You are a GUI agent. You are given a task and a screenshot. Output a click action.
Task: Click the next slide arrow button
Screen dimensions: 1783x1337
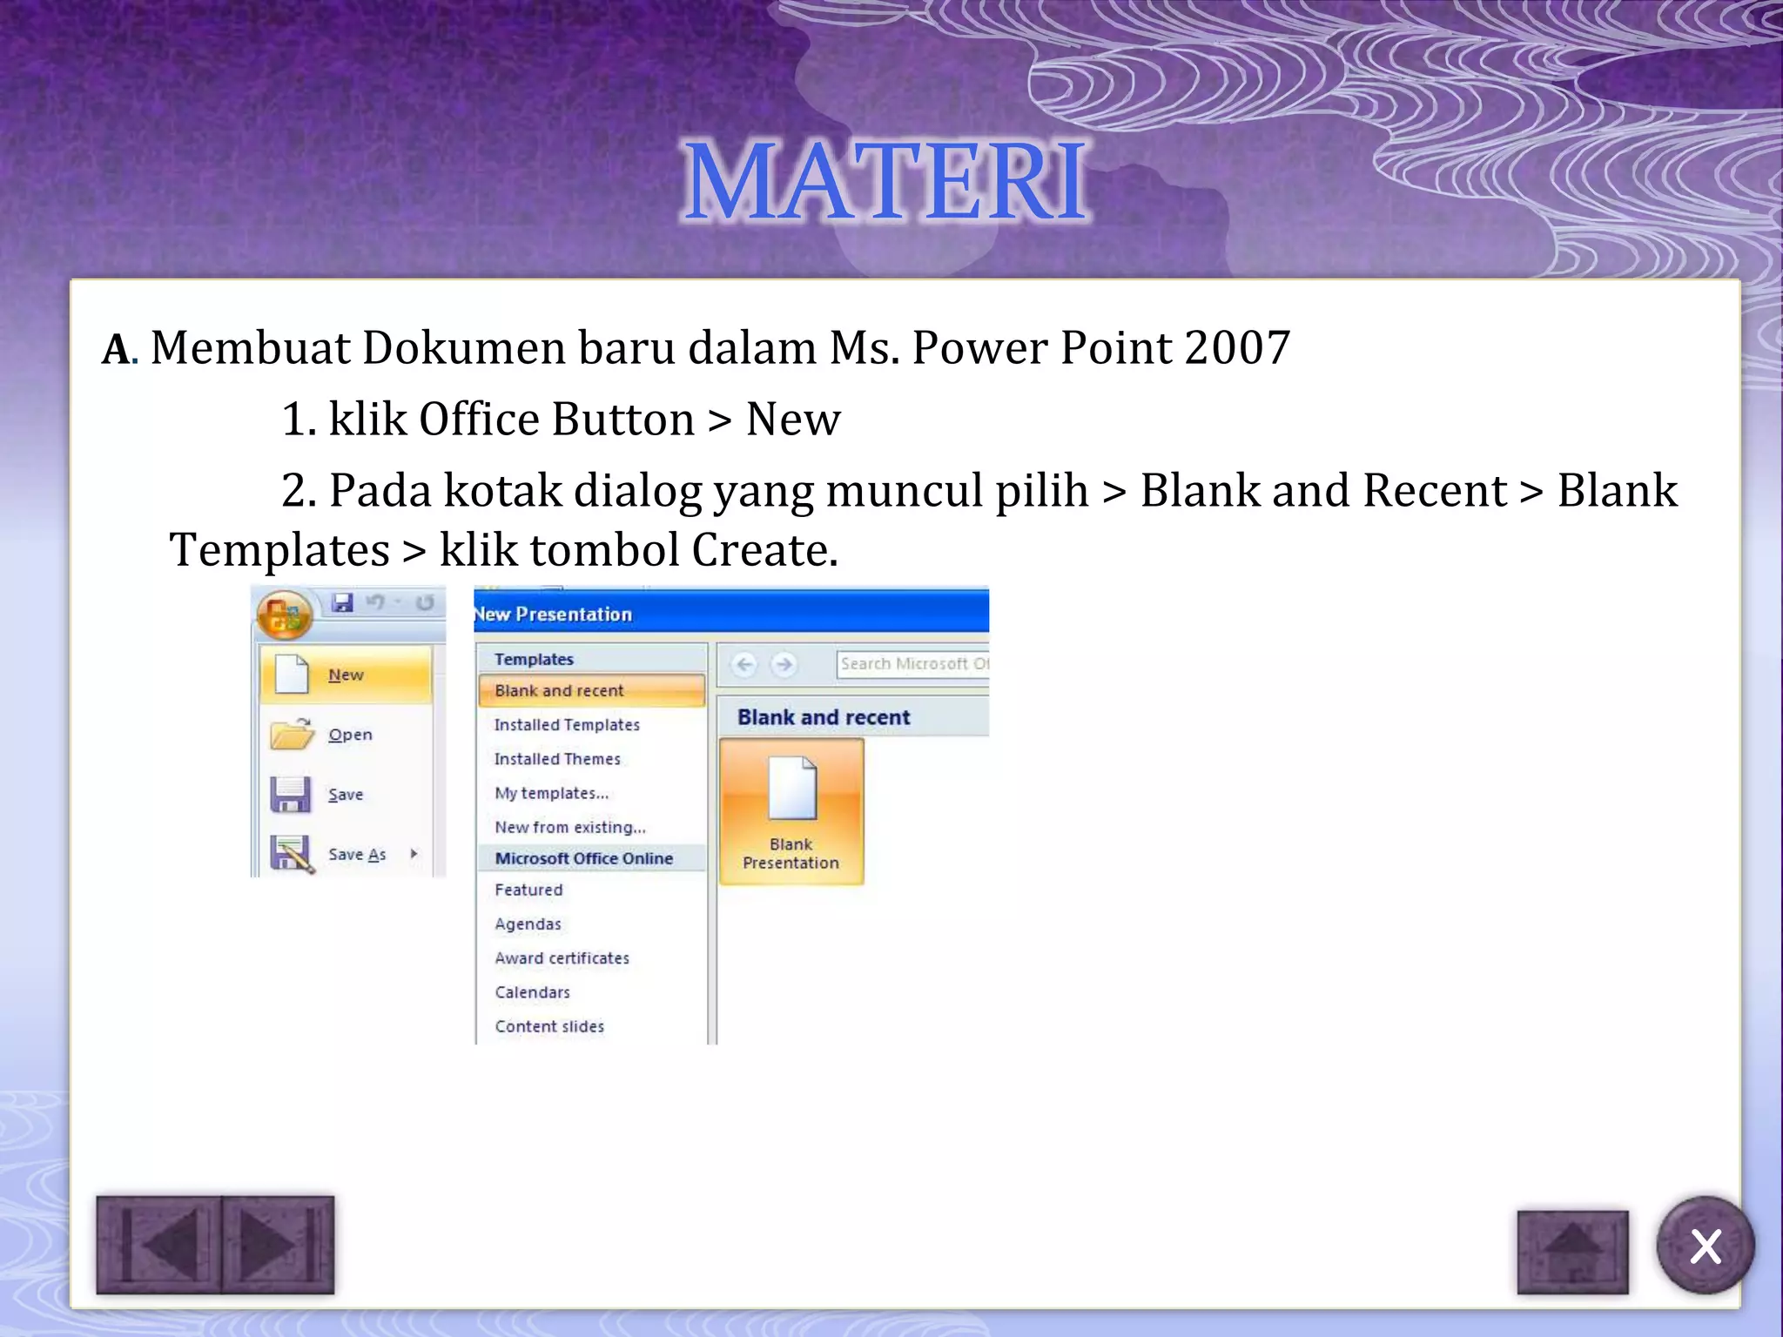point(279,1245)
